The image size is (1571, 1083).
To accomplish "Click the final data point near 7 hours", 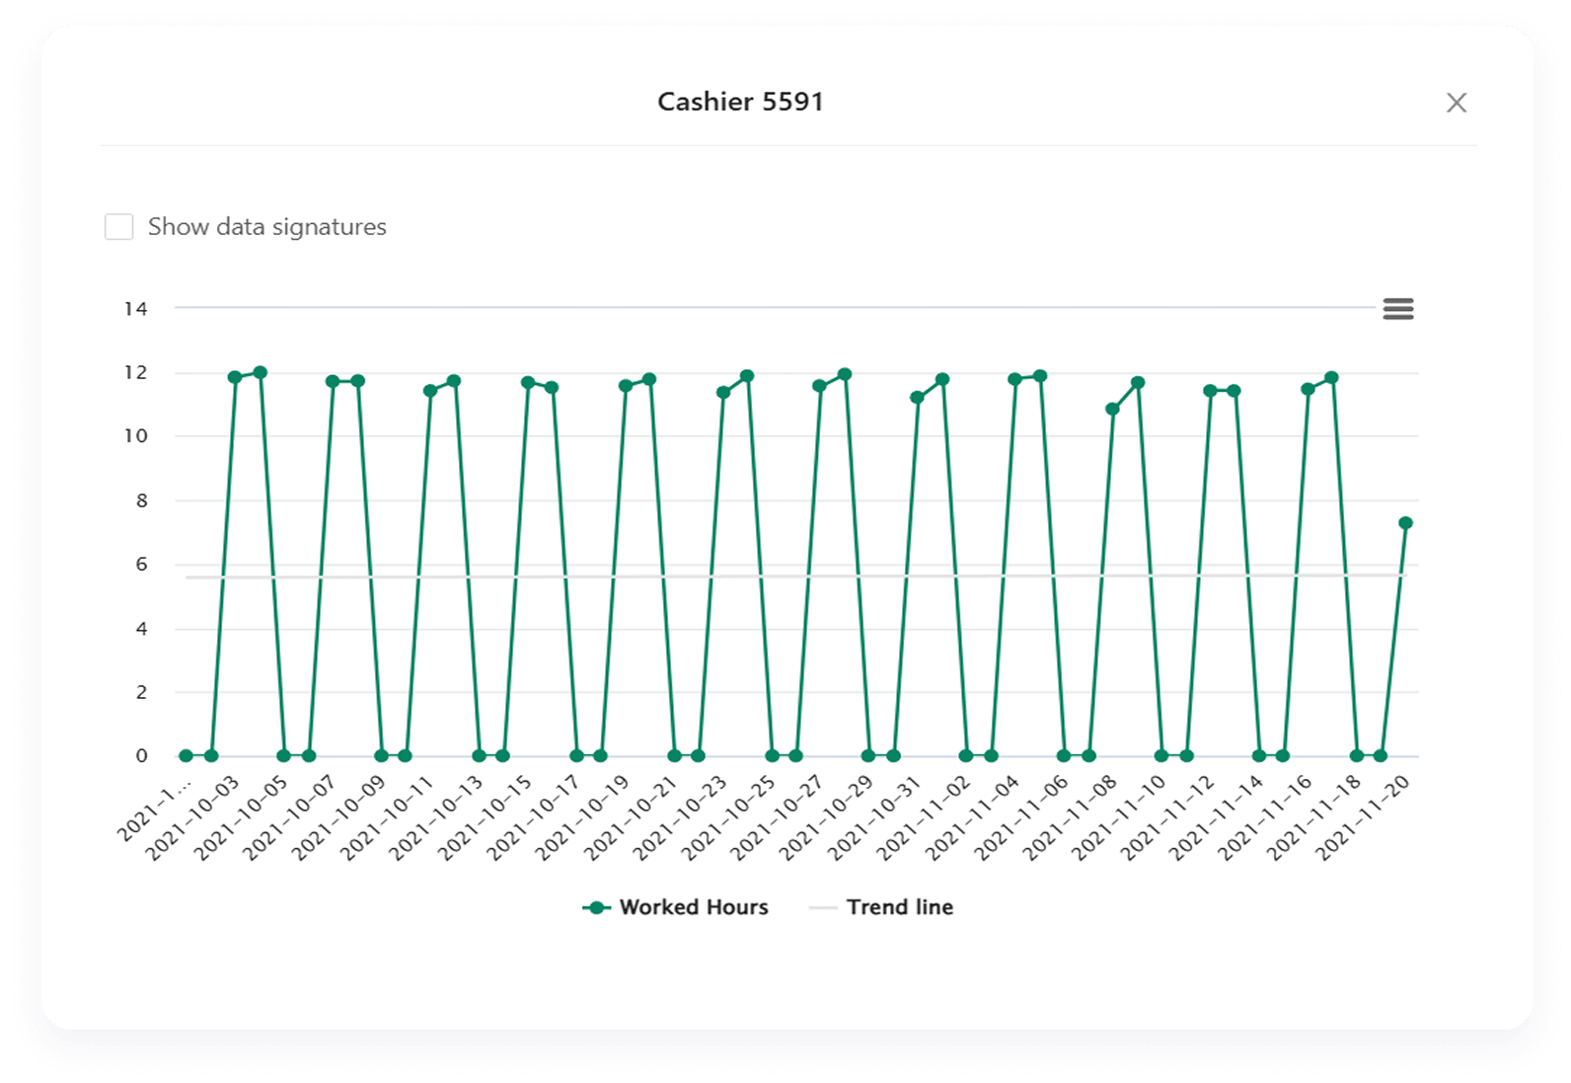I will [1405, 523].
